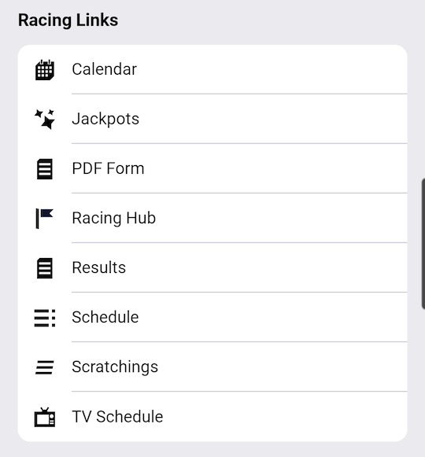This screenshot has height=457, width=425.
Task: Click the vertical scrollbar thumb
Action: pos(423,244)
